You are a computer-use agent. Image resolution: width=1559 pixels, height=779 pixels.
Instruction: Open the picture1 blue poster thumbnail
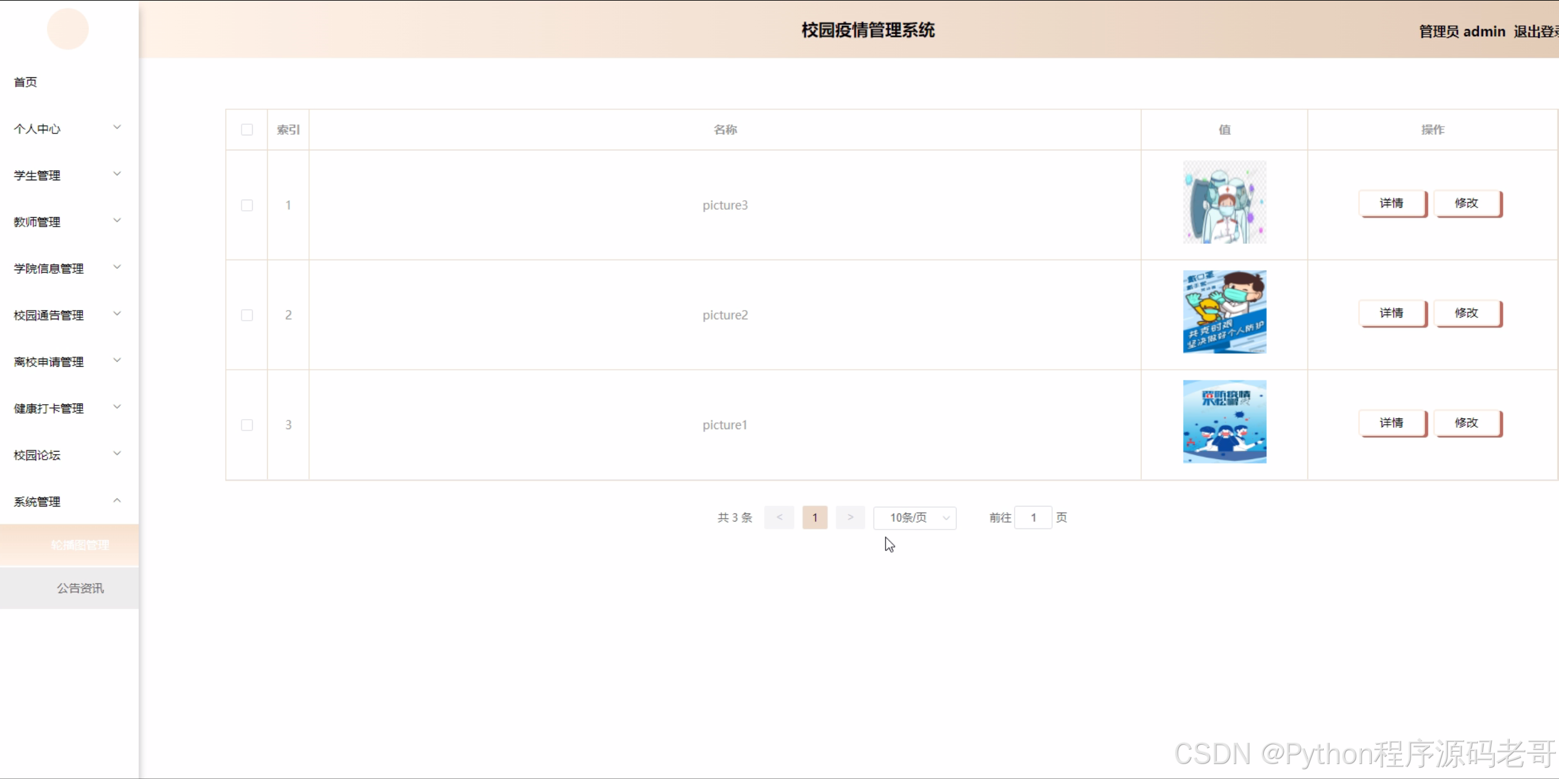tap(1224, 422)
